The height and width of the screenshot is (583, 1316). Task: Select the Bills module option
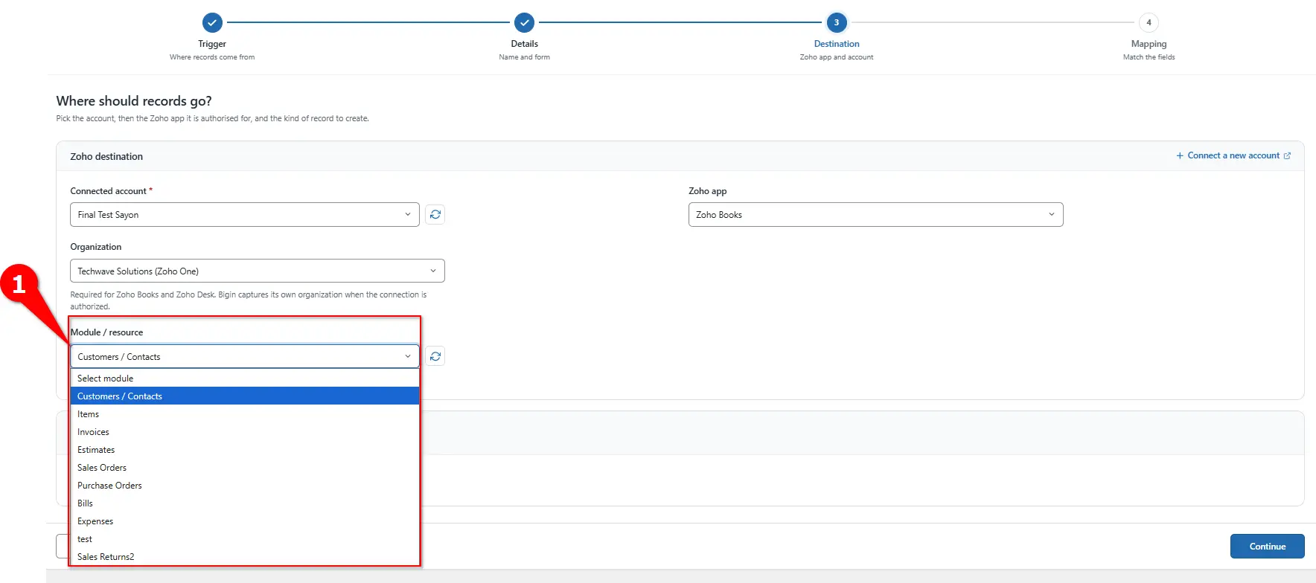245,503
